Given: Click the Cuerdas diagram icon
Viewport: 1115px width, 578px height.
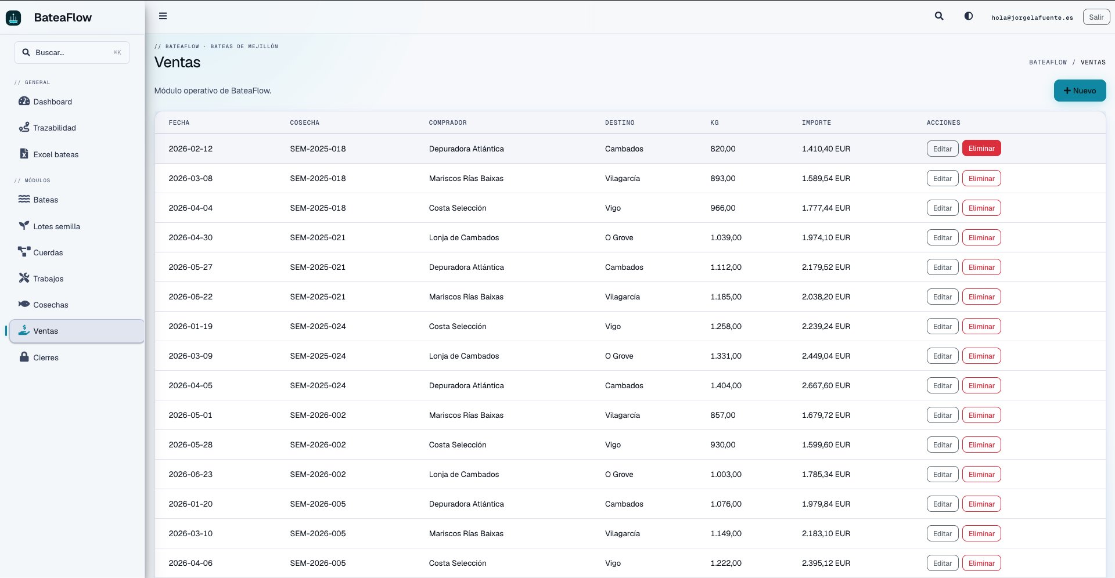Looking at the screenshot, I should pos(24,252).
